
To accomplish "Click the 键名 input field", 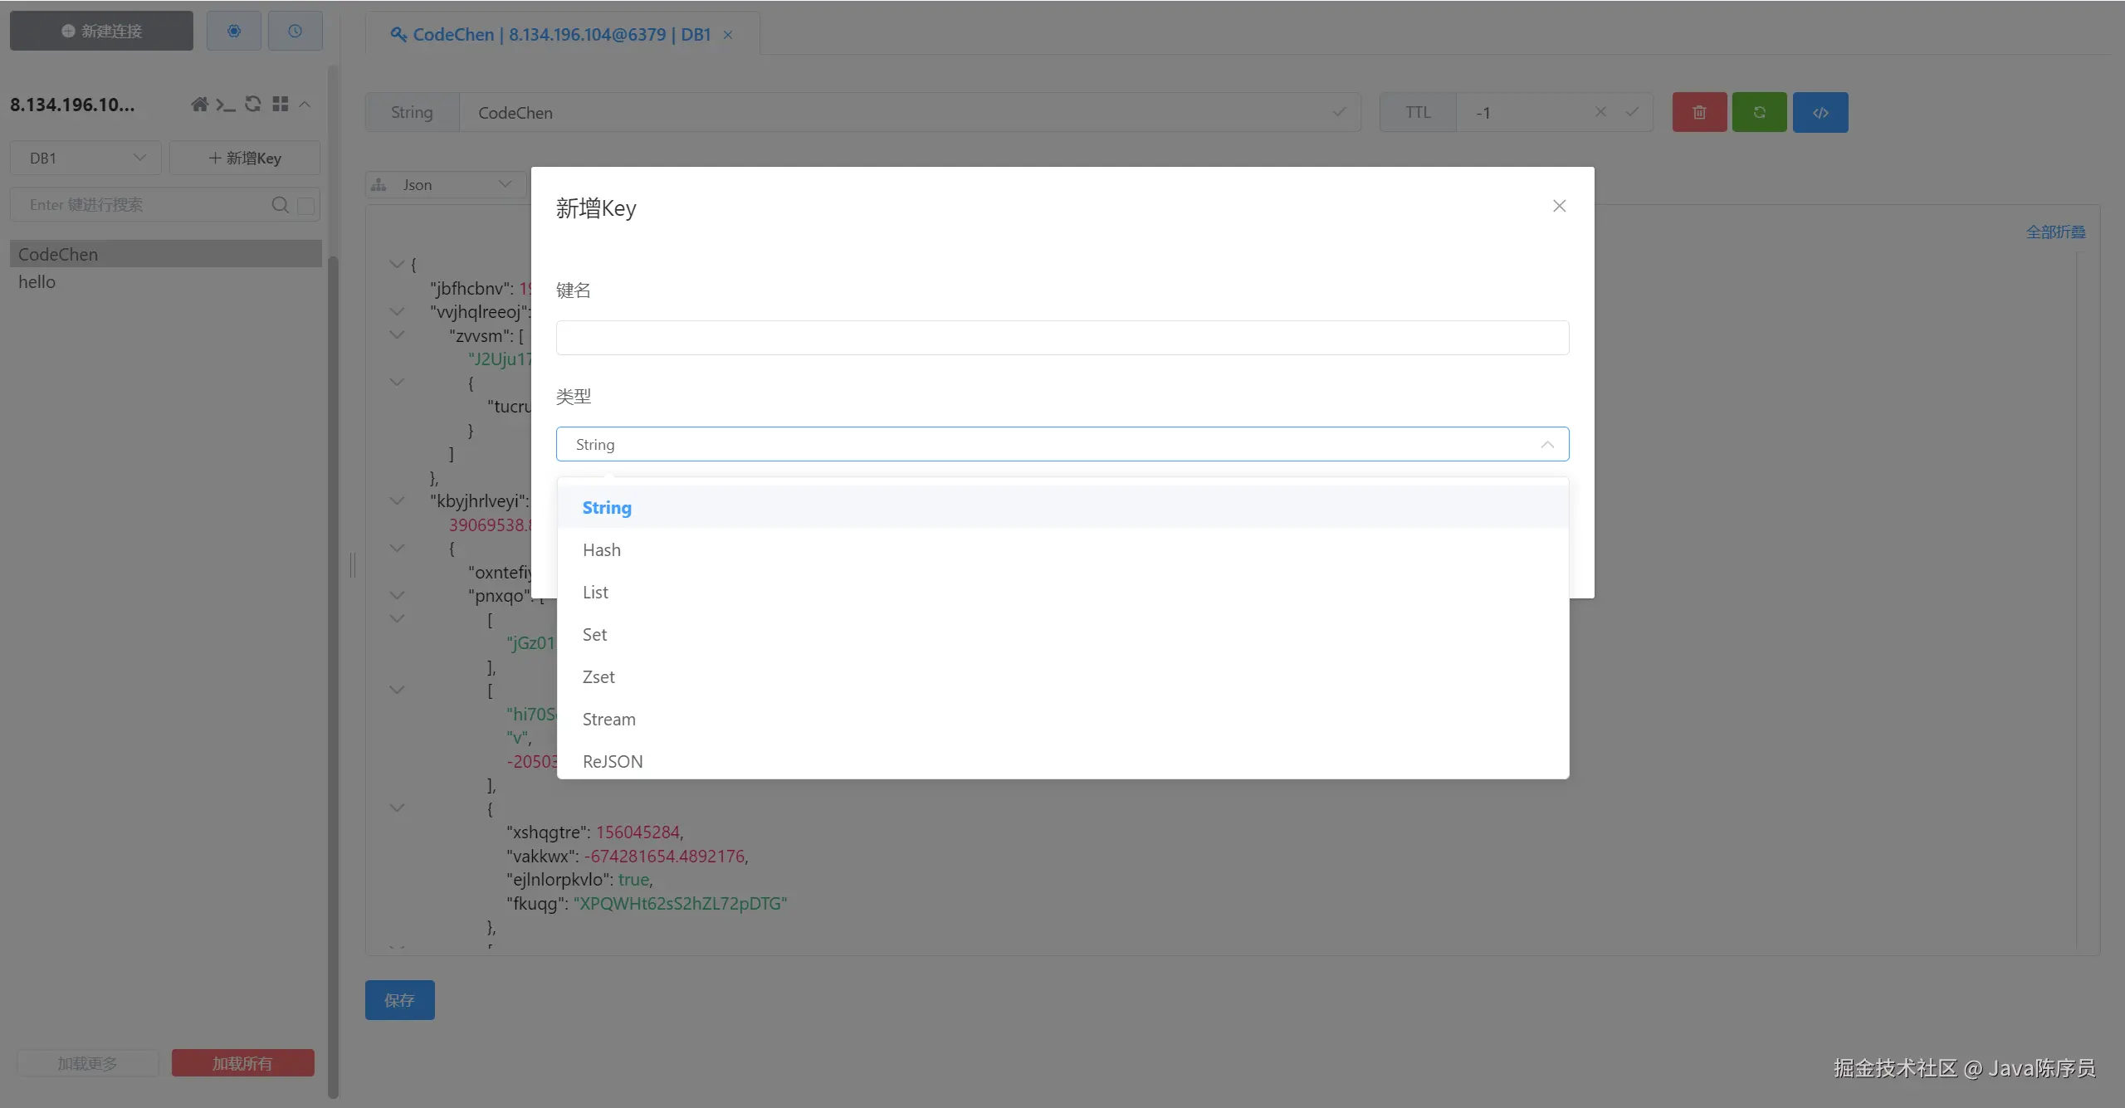I will [1062, 338].
